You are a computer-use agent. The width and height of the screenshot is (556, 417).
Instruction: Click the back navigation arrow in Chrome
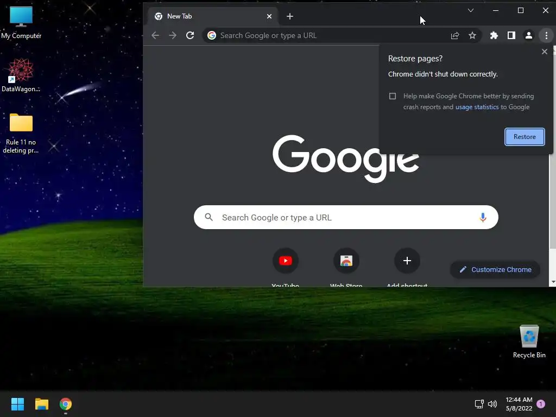pyautogui.click(x=155, y=35)
